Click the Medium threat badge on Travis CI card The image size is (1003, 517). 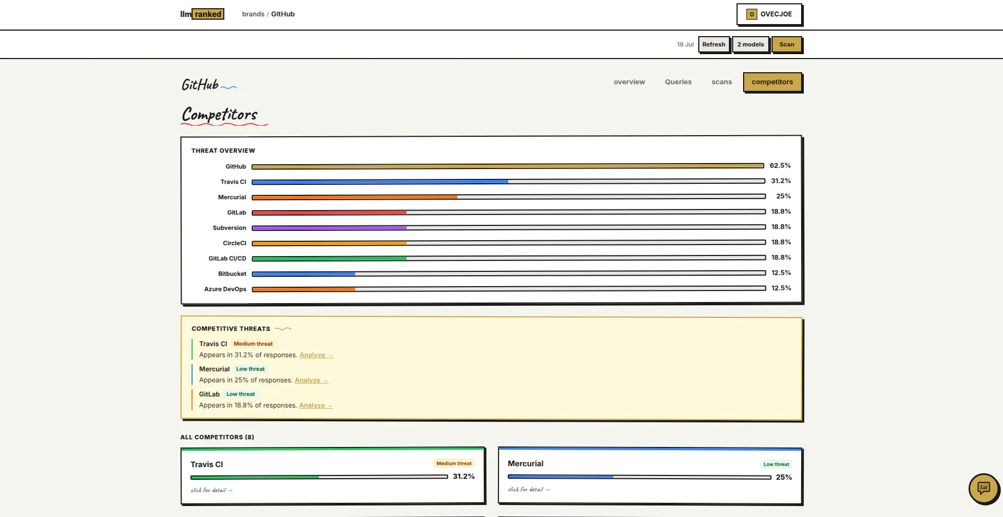454,463
